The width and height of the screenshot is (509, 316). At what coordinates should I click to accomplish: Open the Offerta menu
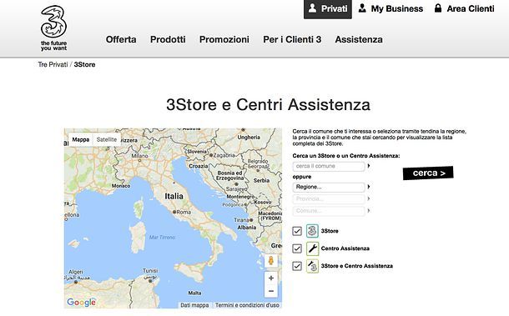[x=121, y=39]
